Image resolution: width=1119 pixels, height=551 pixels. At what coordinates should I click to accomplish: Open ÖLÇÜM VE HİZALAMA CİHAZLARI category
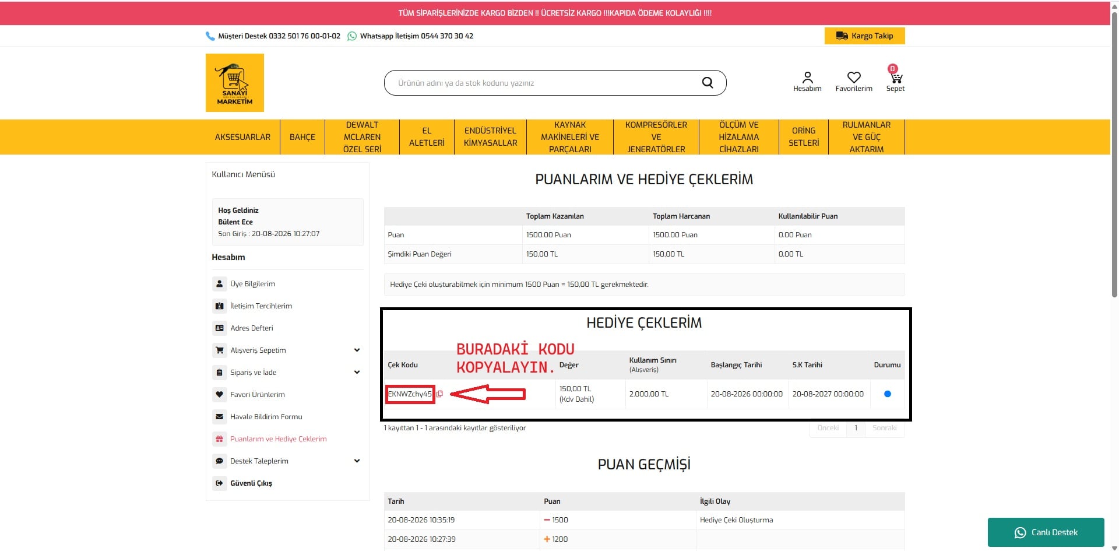click(x=739, y=137)
